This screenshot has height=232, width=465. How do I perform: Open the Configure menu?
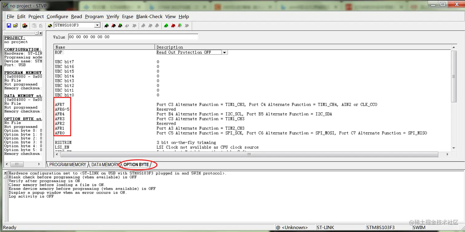pyautogui.click(x=57, y=17)
